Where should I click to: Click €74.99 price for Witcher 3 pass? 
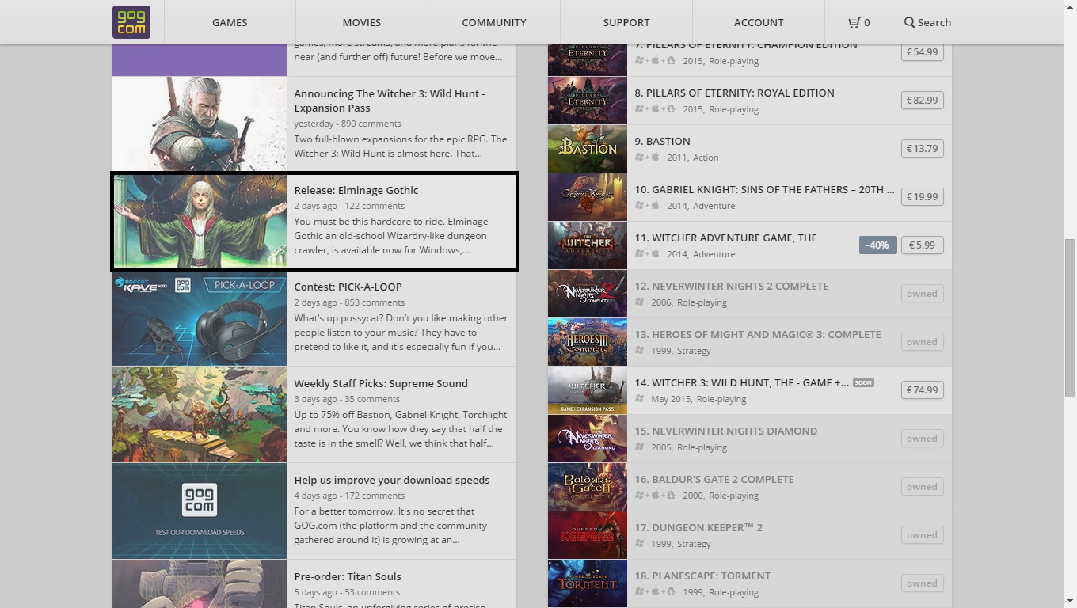pyautogui.click(x=922, y=389)
